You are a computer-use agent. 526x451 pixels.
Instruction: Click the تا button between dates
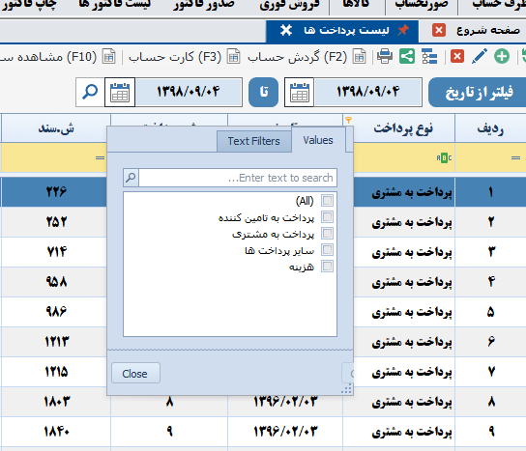263,92
